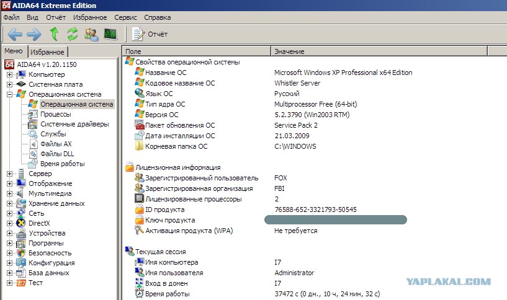Viewport: 507px width, 300px height.
Task: Select the Время работы tree icon
Action: click(x=33, y=164)
